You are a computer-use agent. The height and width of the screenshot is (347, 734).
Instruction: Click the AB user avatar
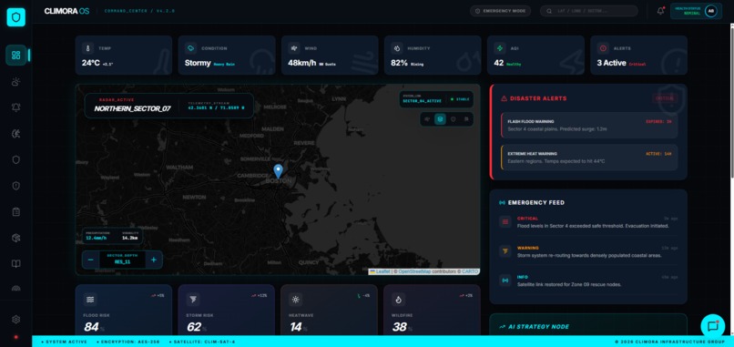tap(710, 11)
